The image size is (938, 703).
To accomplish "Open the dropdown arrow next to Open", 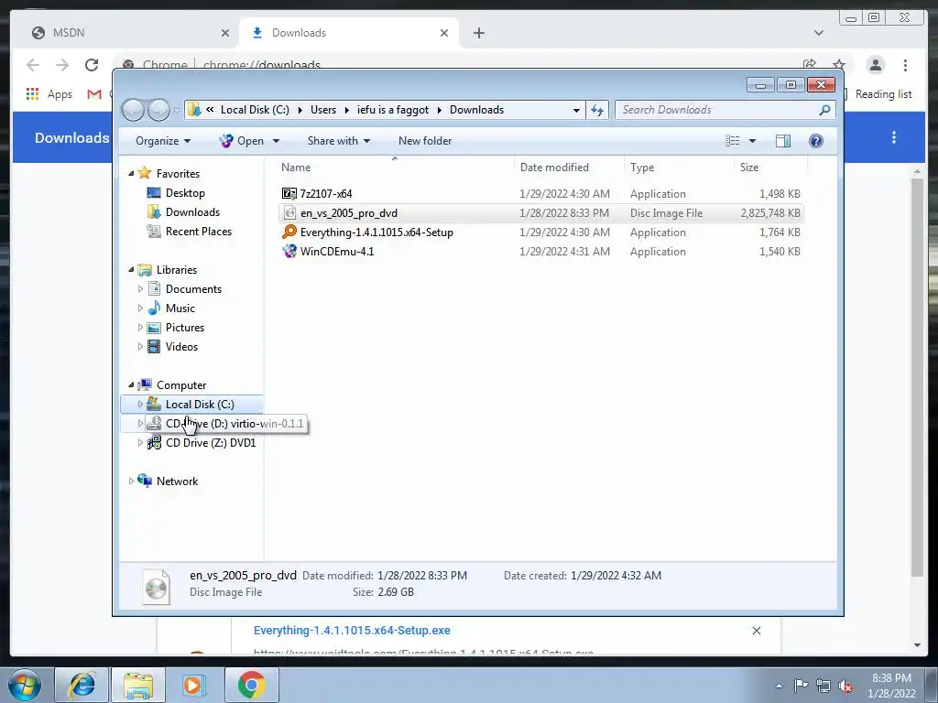I will tap(277, 141).
